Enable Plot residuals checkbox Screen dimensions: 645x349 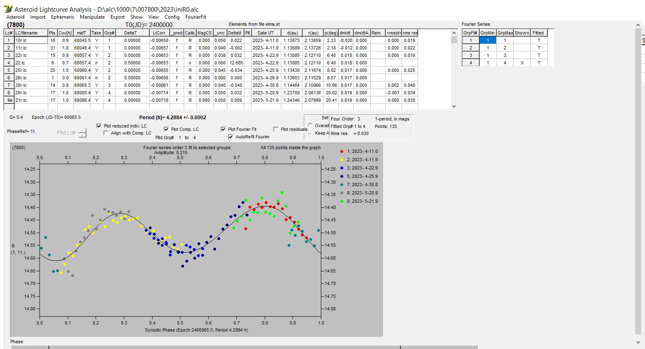tap(276, 129)
